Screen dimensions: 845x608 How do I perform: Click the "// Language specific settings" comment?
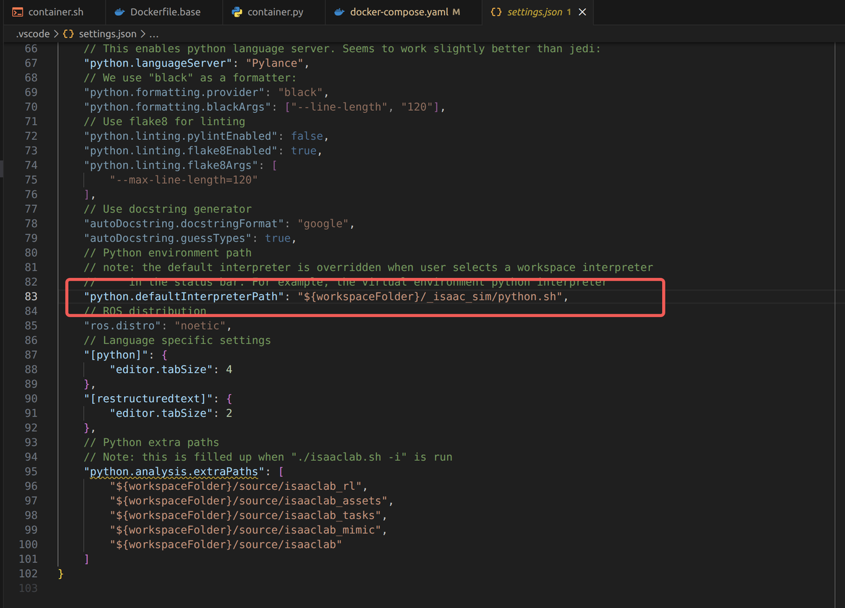tap(178, 340)
